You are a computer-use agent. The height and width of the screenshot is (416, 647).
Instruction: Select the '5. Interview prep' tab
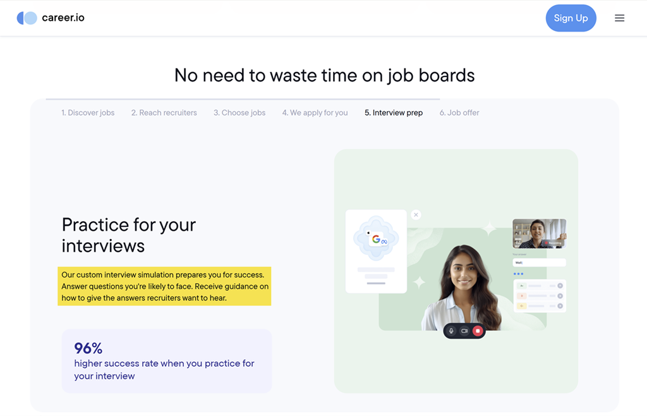tap(394, 113)
